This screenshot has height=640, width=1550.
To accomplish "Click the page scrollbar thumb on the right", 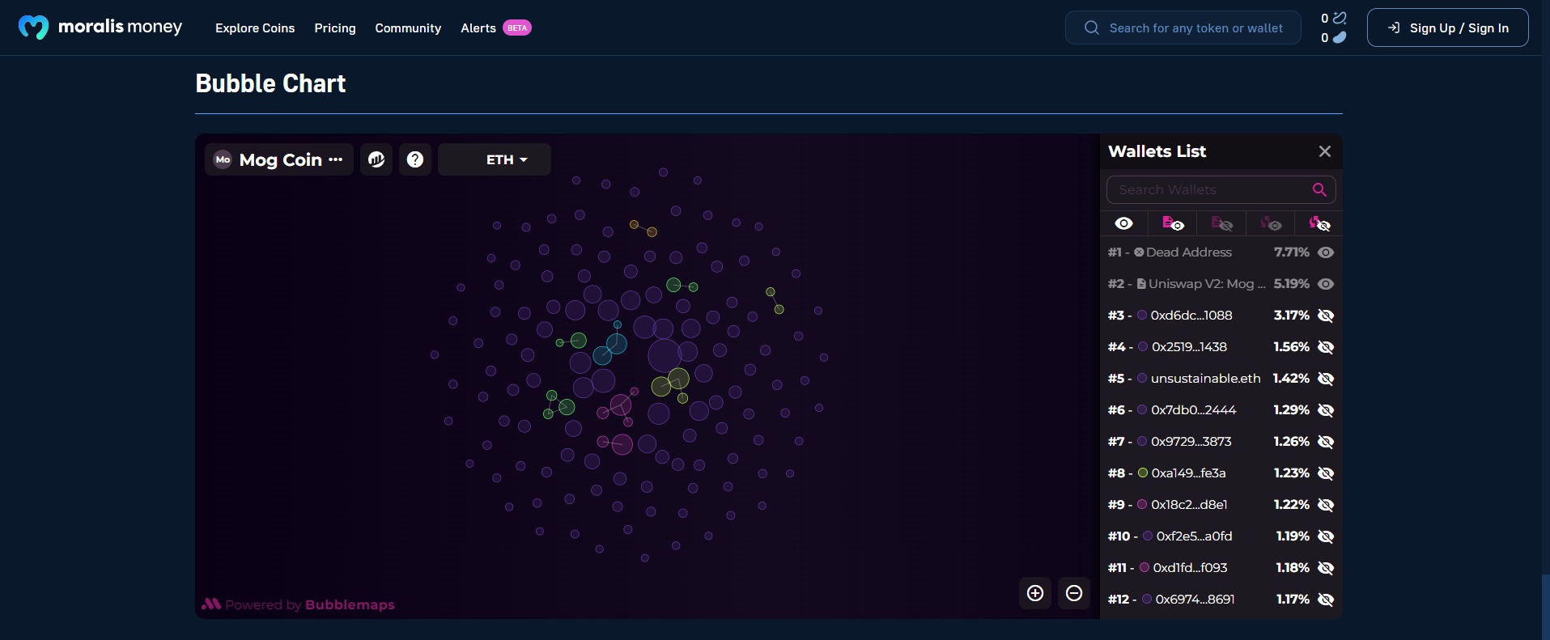I will [1546, 607].
